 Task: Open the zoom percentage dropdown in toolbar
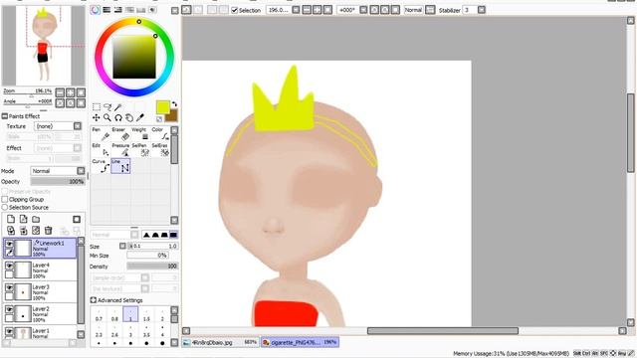tap(296, 10)
